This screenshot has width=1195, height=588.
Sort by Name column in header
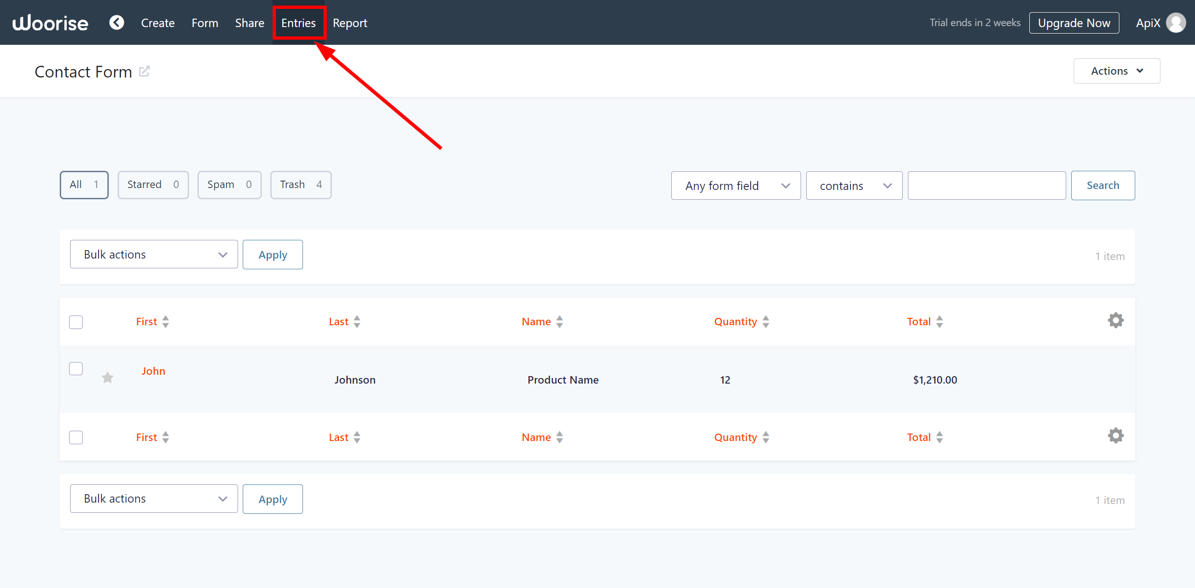point(542,322)
